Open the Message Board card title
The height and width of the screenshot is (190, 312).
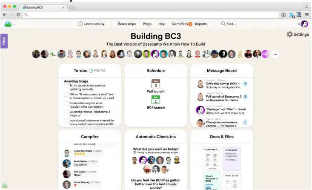(222, 70)
